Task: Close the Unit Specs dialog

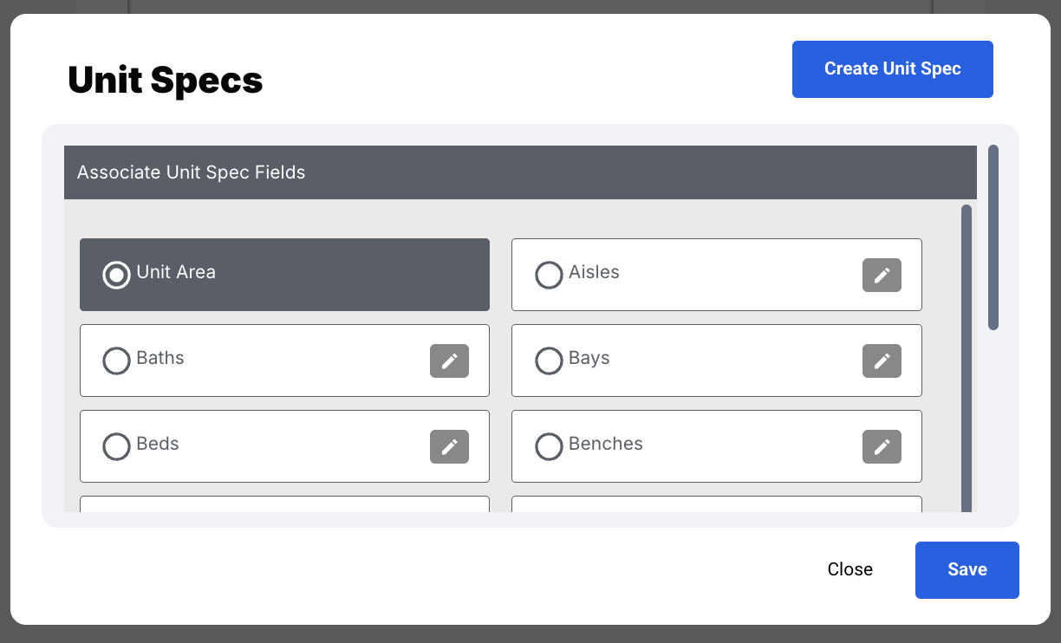Action: coord(849,569)
